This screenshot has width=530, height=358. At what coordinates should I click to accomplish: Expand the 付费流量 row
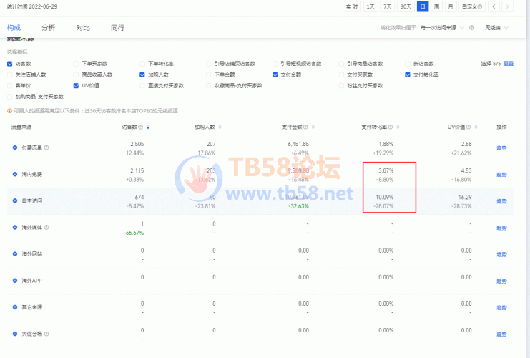point(15,147)
